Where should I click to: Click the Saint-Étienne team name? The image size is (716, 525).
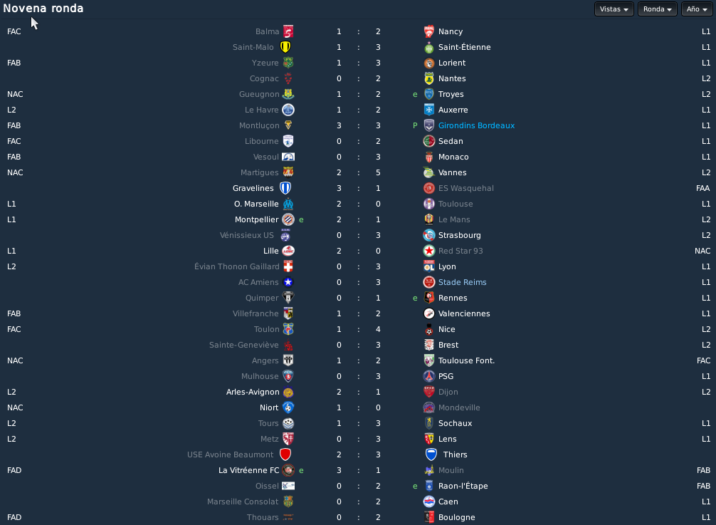(x=464, y=47)
